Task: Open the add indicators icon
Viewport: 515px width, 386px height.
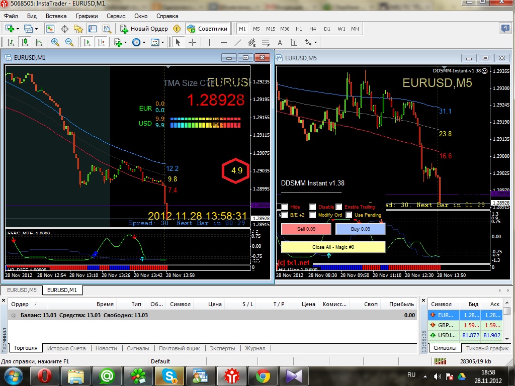Action: [x=118, y=42]
